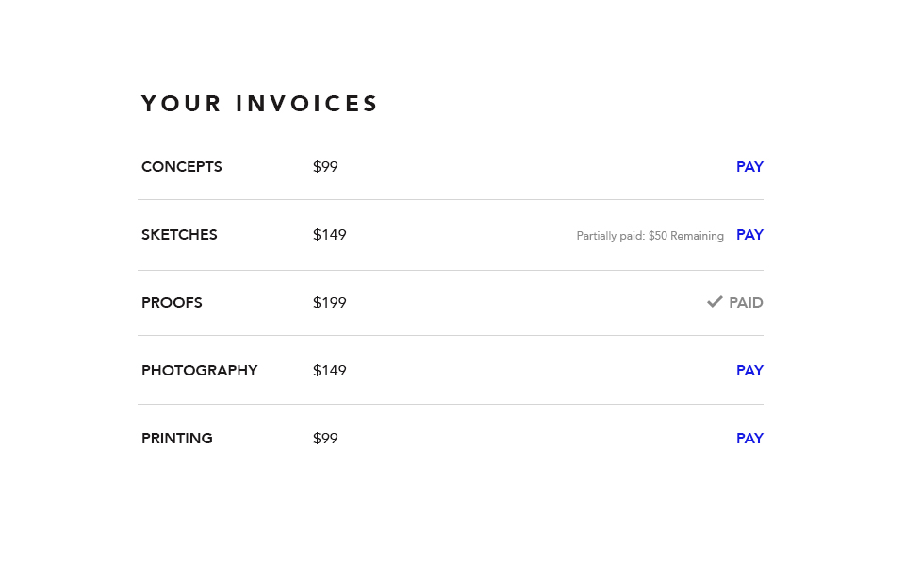Viewport: 905px width, 566px height.
Task: Pay the Concepts invoice
Action: (x=749, y=167)
